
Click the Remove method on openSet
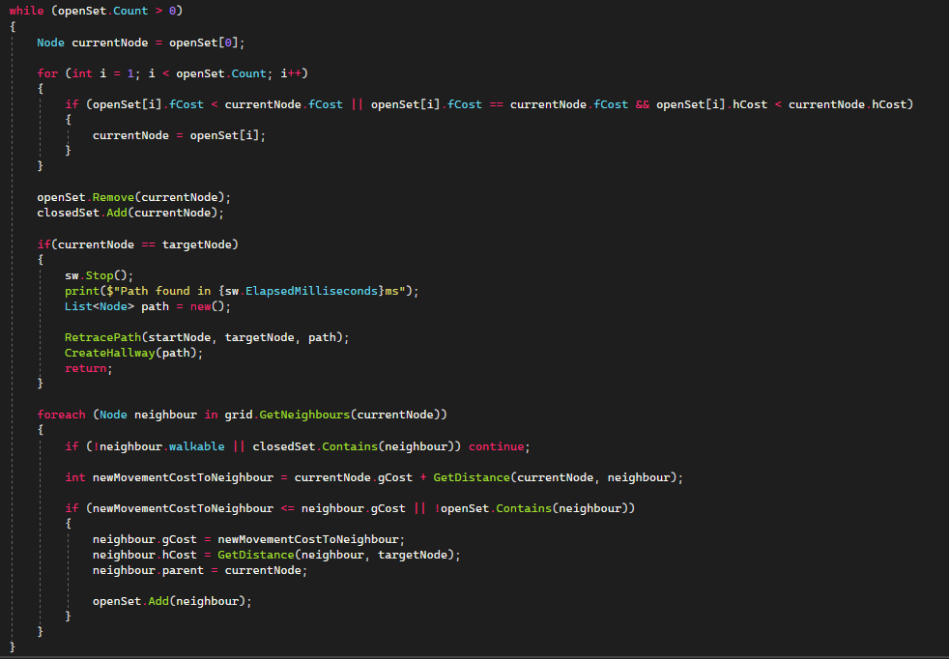(114, 197)
